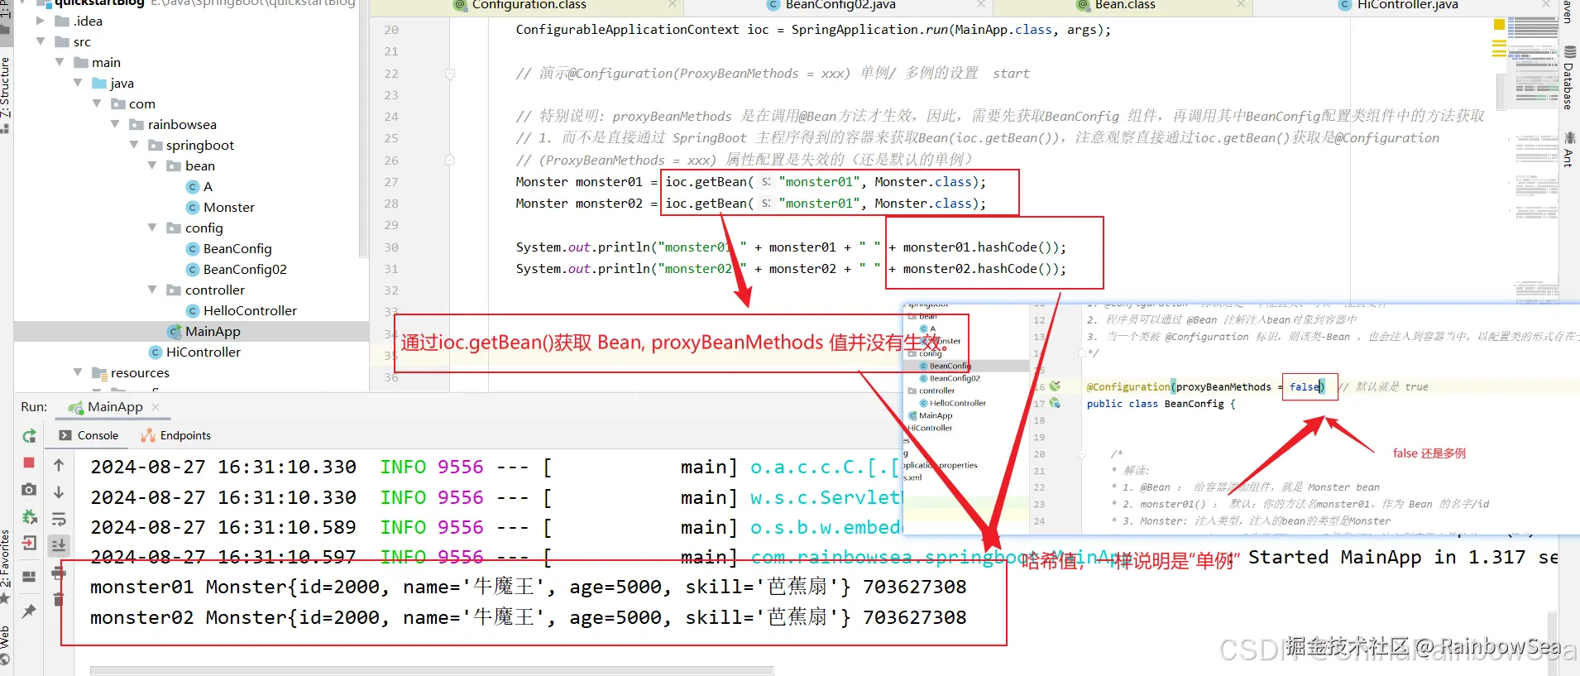Click the red exit arrow icon
1580x676 pixels.
pyautogui.click(x=29, y=544)
